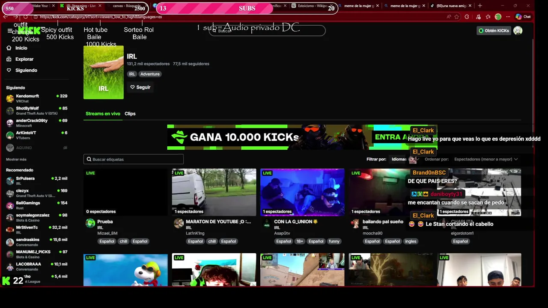Open the Snoopy cartoon stream thumbnail
This screenshot has height=308, width=548.
pos(125,269)
